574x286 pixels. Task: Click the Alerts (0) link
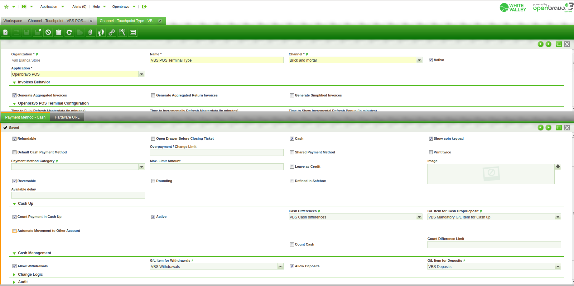tap(79, 7)
